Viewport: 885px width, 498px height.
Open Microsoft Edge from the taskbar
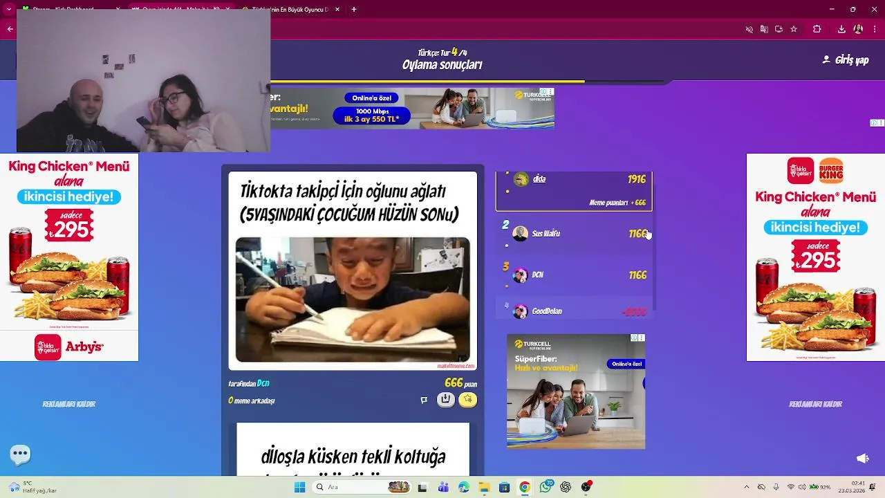coord(464,487)
